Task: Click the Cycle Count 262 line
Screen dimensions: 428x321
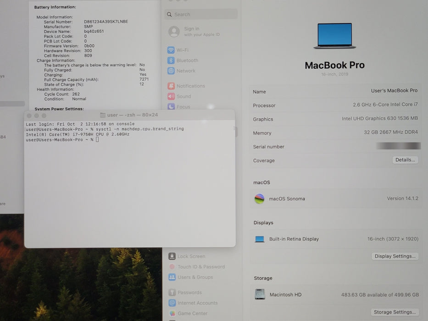Action: point(62,94)
